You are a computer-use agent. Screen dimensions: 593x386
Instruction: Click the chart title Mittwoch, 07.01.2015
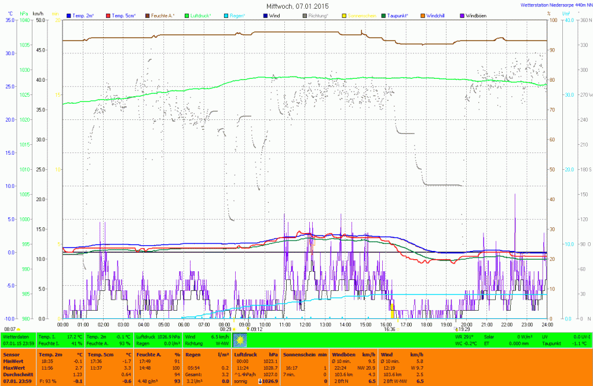297,6
